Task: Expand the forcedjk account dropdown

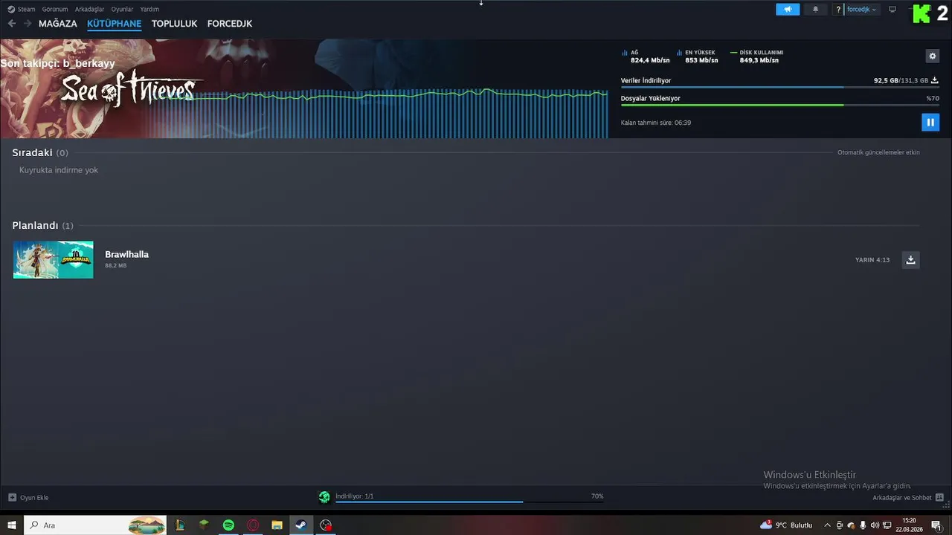Action: (x=861, y=10)
